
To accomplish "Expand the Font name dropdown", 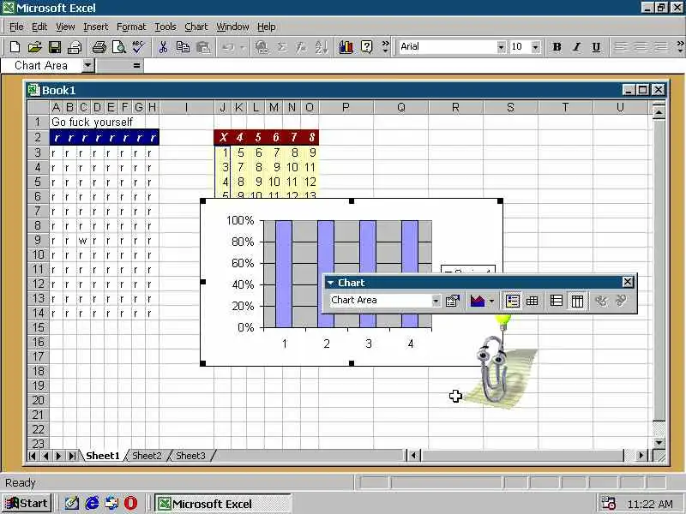I will [501, 47].
